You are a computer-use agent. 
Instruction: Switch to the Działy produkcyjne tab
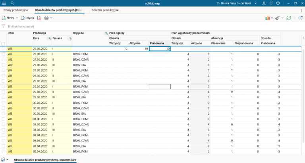pos(15,10)
